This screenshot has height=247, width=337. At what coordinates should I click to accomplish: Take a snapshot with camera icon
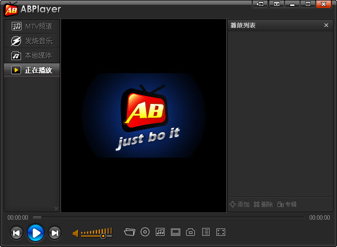click(x=190, y=232)
